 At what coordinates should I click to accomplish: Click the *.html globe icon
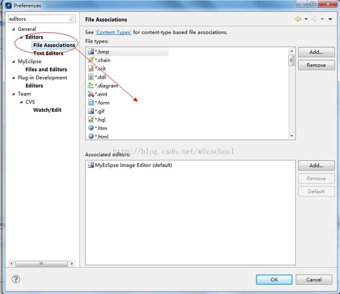point(91,136)
